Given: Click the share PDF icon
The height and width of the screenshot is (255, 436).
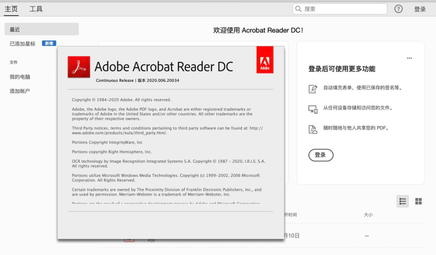Looking at the screenshot, I should point(313,130).
